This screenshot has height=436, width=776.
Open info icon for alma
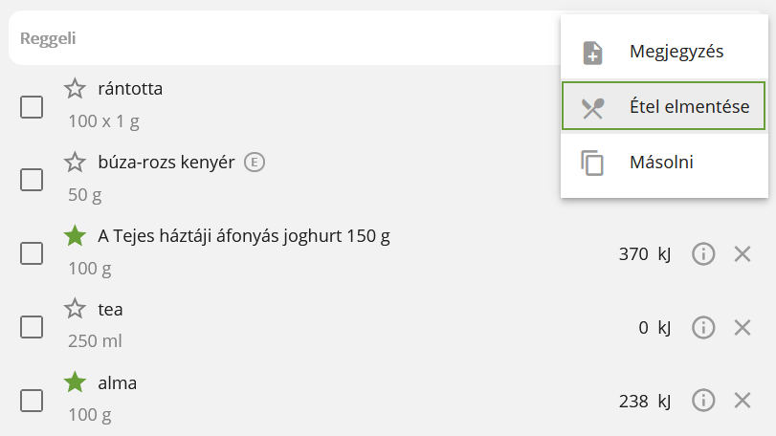tap(703, 401)
